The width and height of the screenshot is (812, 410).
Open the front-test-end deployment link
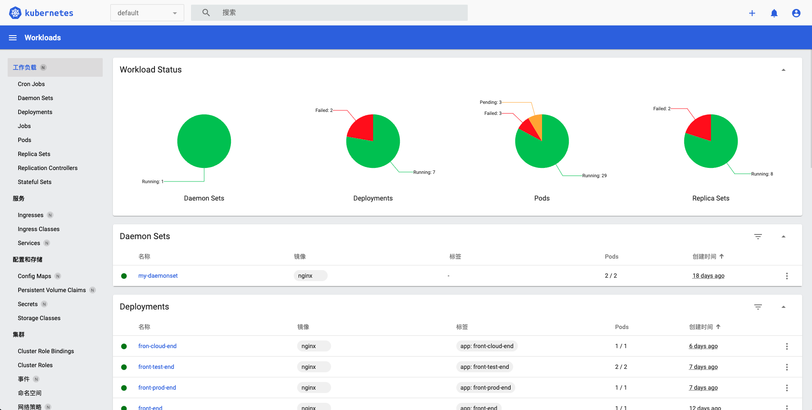point(156,367)
